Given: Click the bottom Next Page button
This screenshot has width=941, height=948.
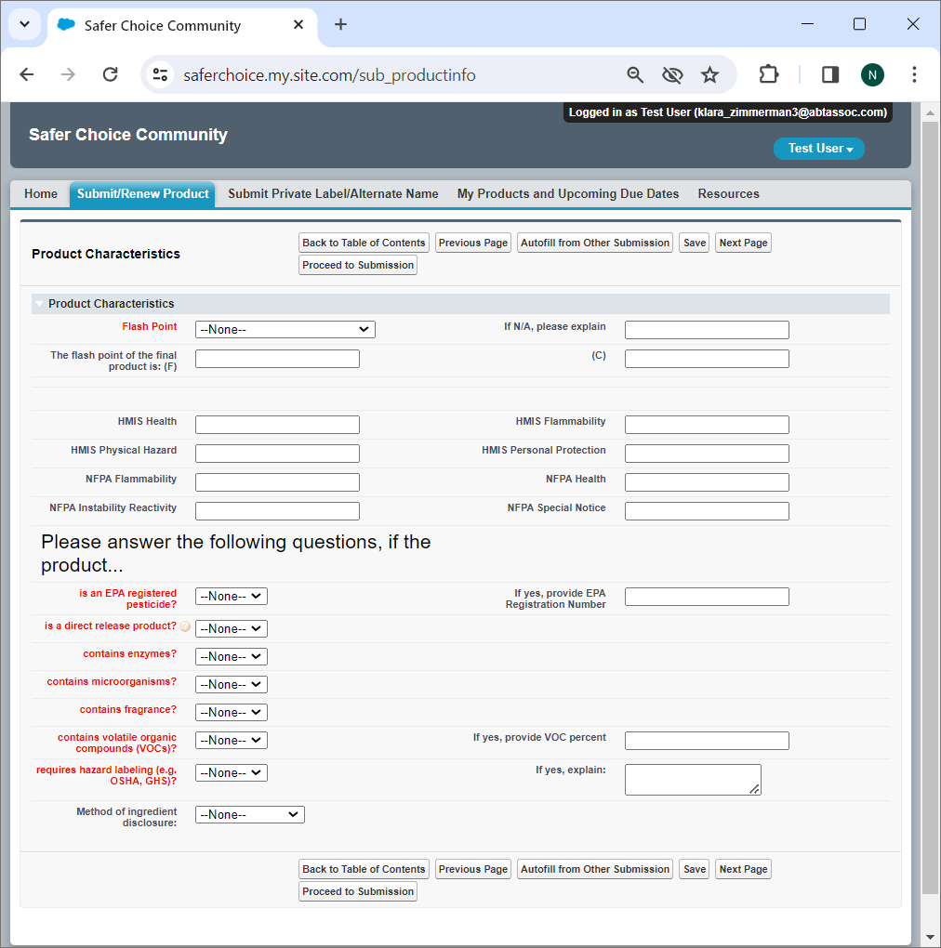Looking at the screenshot, I should click(743, 869).
